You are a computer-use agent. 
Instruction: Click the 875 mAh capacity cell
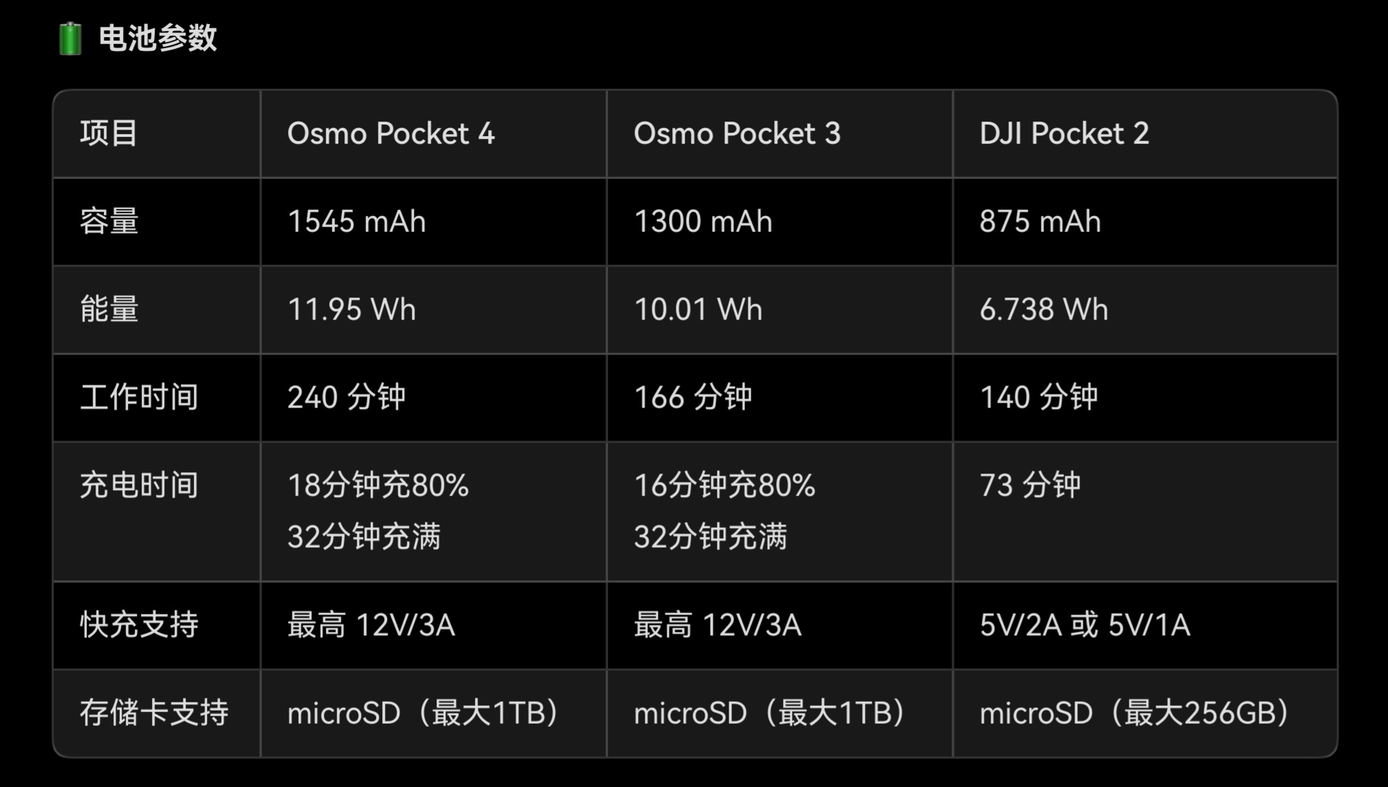1039,221
